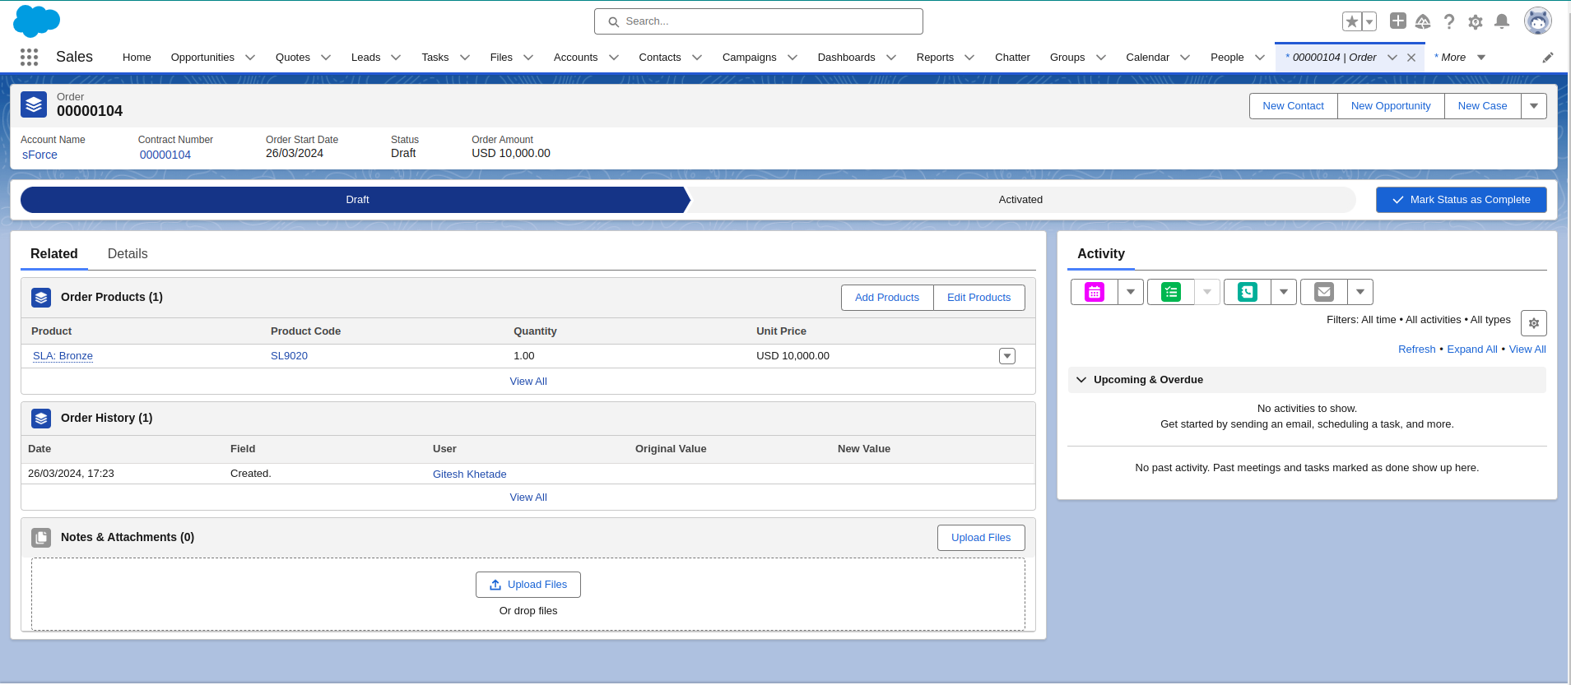1571x685 pixels.
Task: Open the dropdown beside the Event button
Action: point(1131,292)
